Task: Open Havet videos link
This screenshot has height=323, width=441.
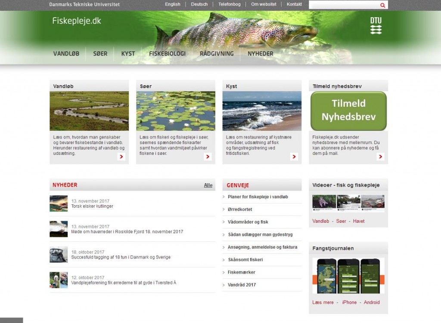Action: 359,221
